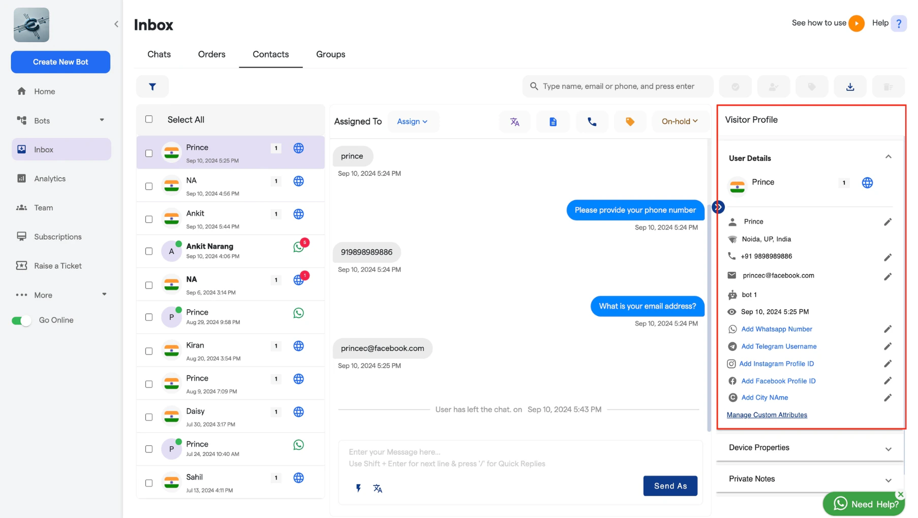The height and width of the screenshot is (518, 918).
Task: Switch to the Groups tab
Action: point(330,54)
